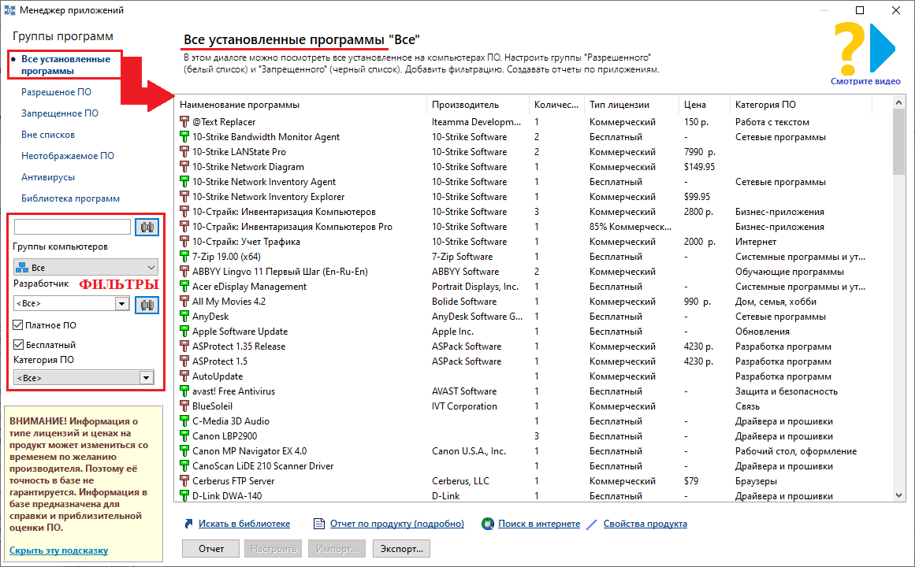Click the search binoculars button beside the text filter
This screenshot has height=567, width=915.
click(147, 227)
